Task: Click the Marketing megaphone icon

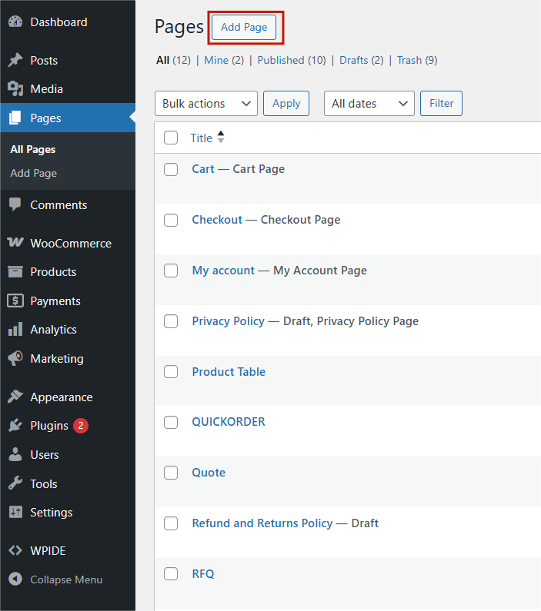Action: (x=15, y=358)
